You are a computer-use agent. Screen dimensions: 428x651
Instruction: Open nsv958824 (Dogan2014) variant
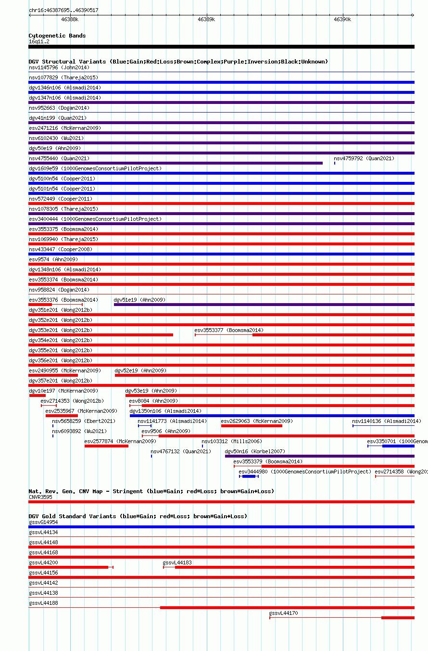[x=59, y=290]
